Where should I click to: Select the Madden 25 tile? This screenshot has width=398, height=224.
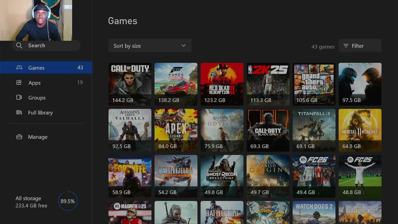point(130,212)
